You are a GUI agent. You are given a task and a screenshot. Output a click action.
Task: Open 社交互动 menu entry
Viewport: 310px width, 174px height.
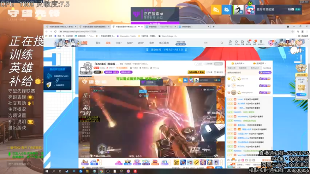pyautogui.click(x=17, y=103)
